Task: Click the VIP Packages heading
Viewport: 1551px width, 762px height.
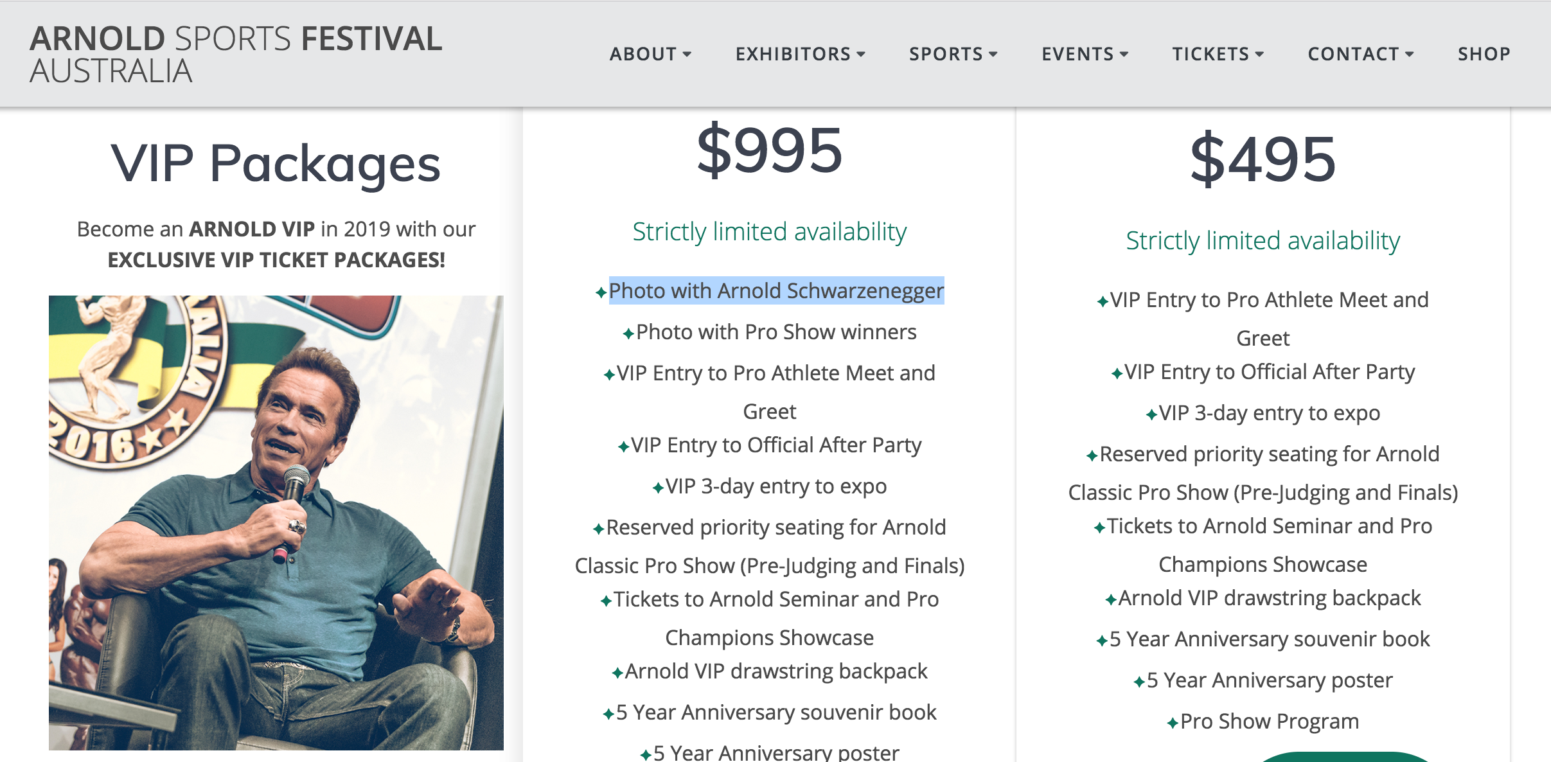Action: 276,163
